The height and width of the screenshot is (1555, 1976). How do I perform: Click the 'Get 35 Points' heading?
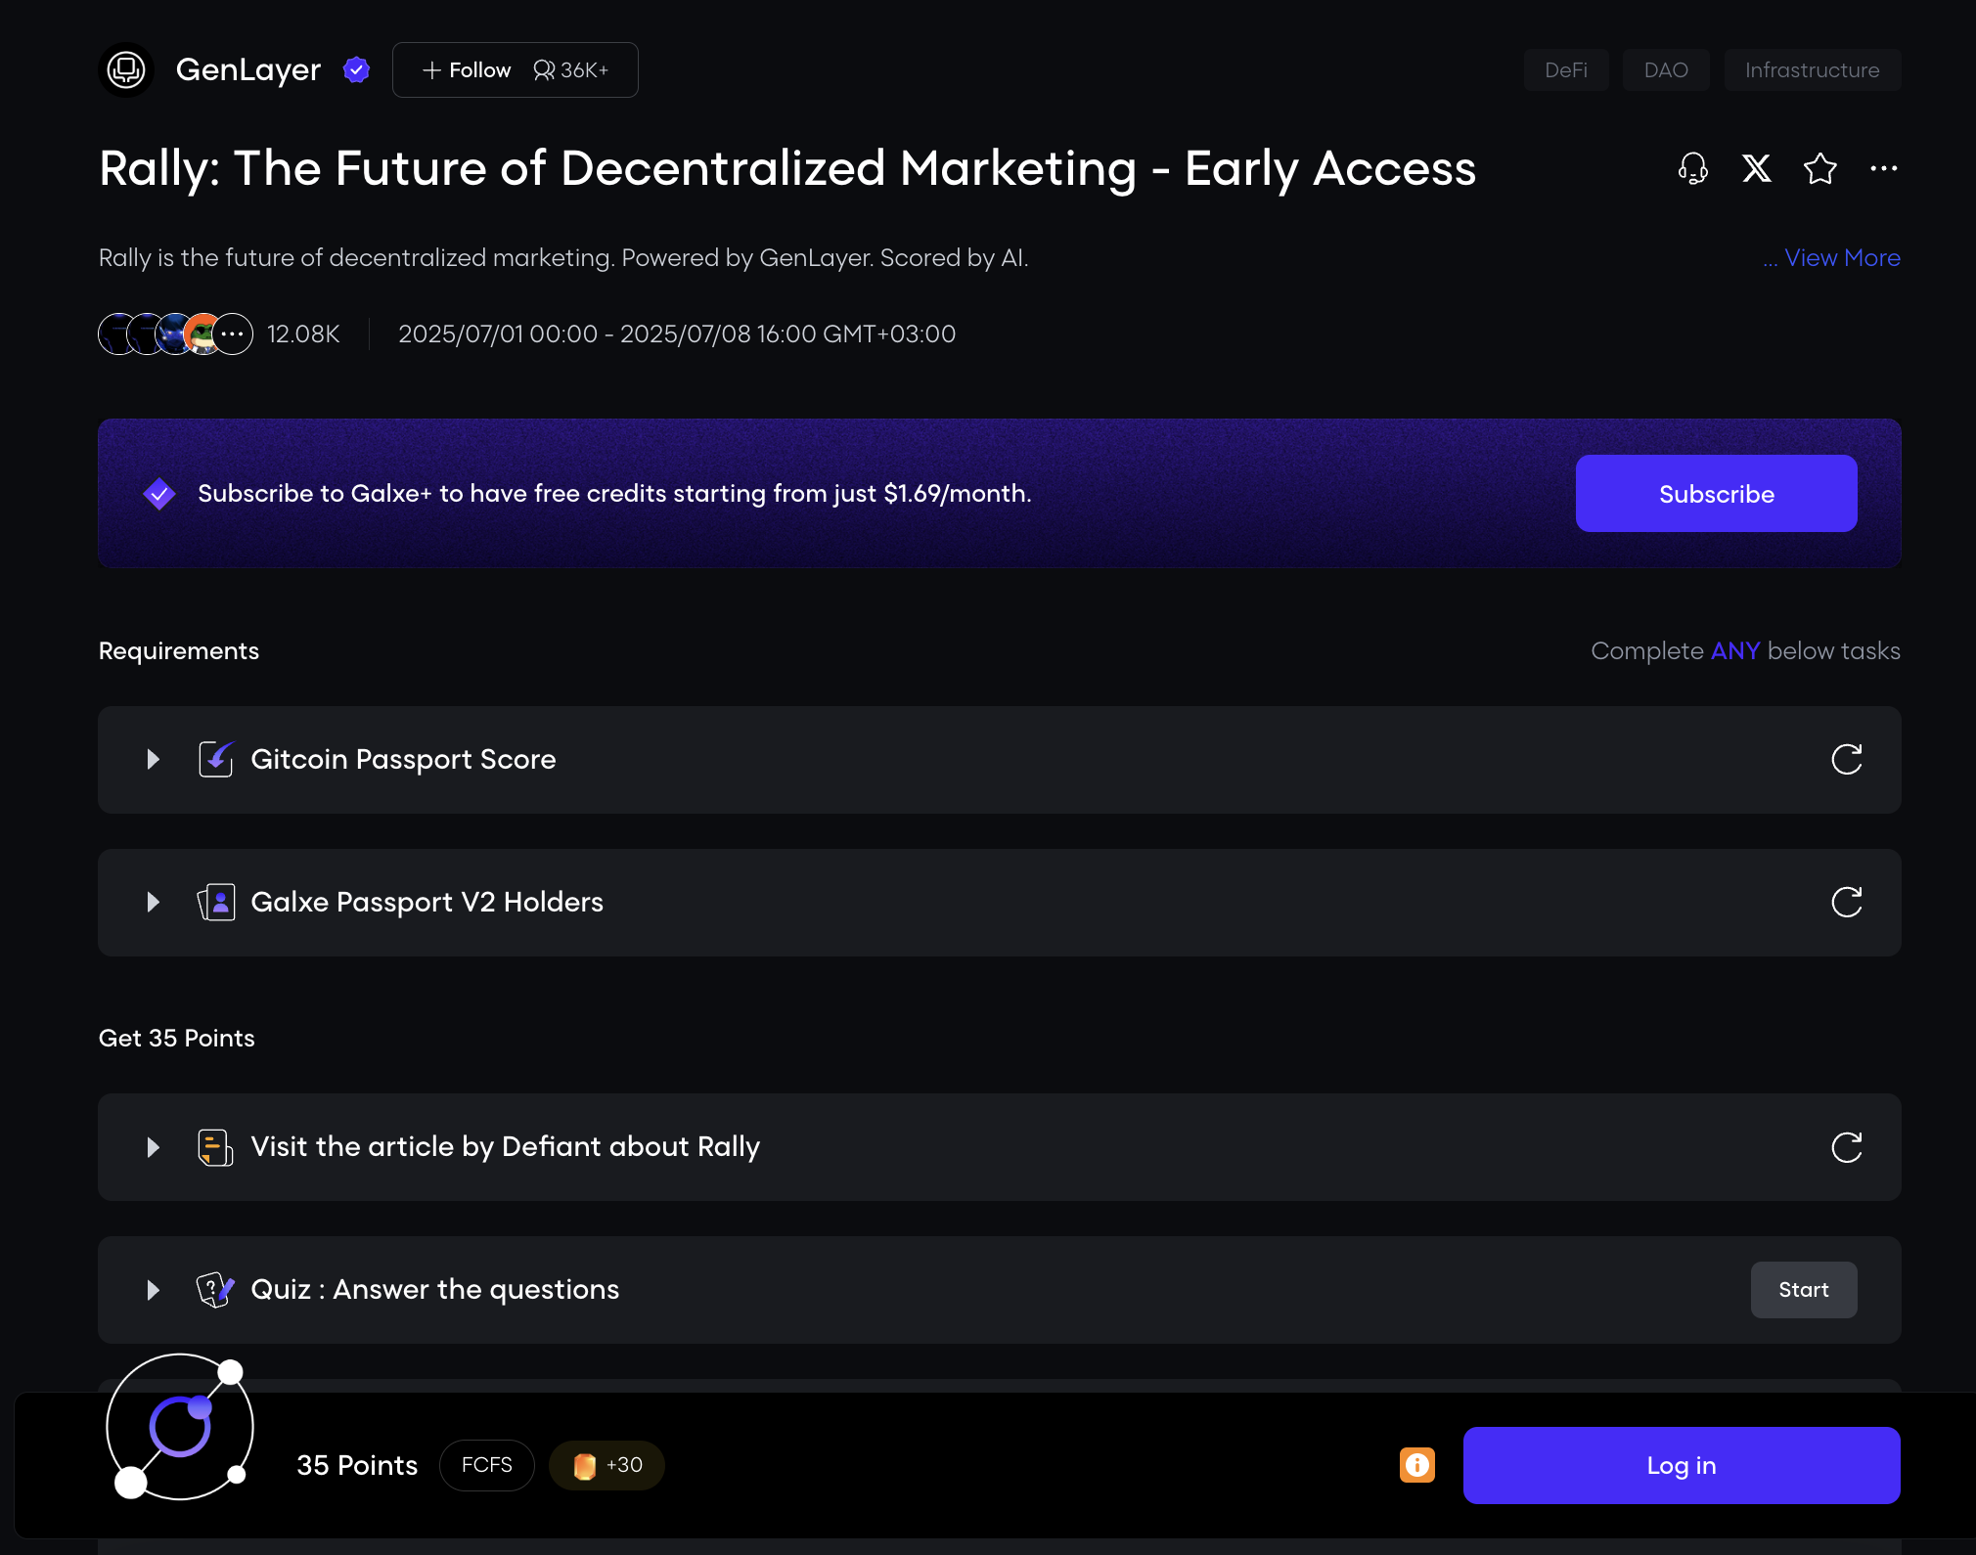coord(177,1038)
